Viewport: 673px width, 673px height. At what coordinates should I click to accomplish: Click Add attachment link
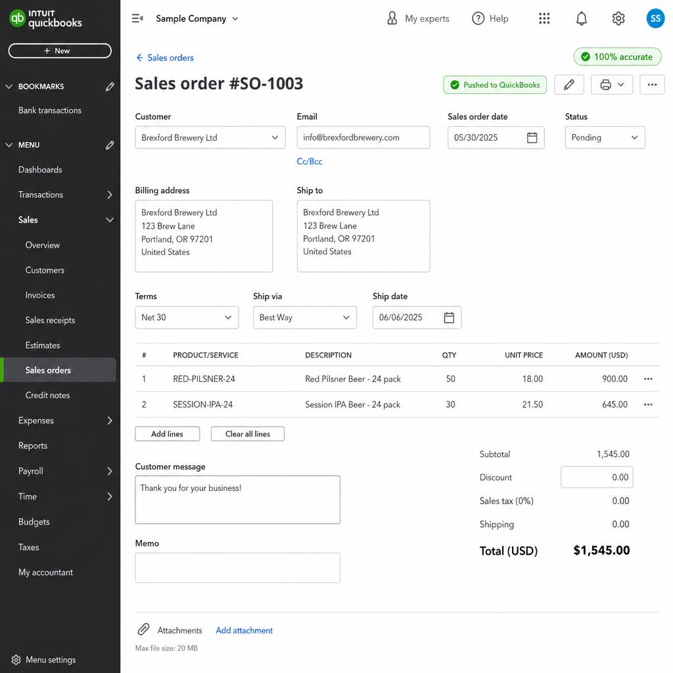point(244,630)
